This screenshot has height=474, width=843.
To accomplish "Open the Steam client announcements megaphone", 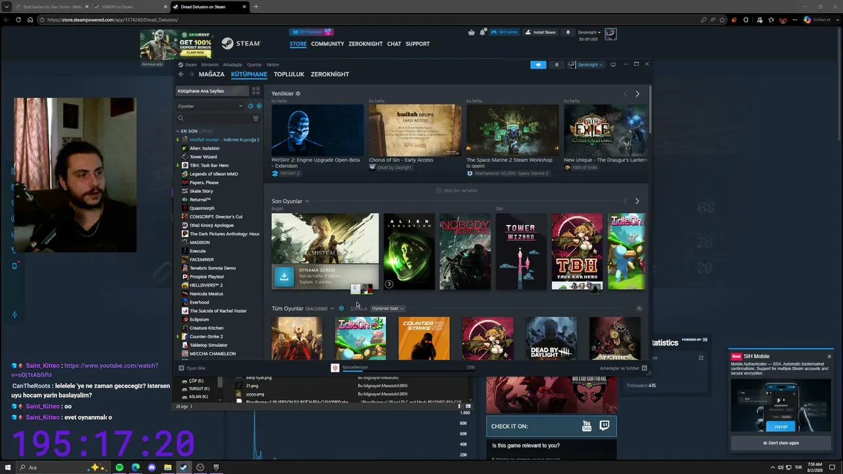I will pyautogui.click(x=538, y=65).
